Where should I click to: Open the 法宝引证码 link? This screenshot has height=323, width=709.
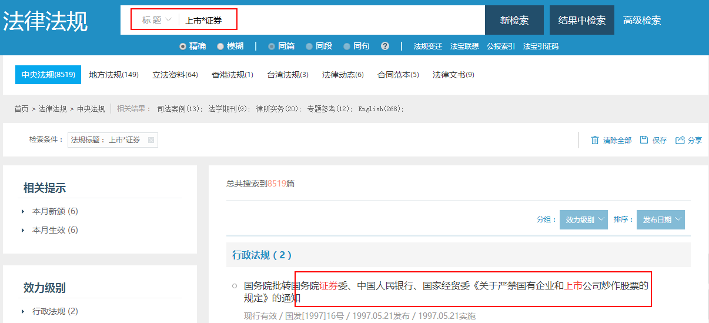click(x=541, y=46)
